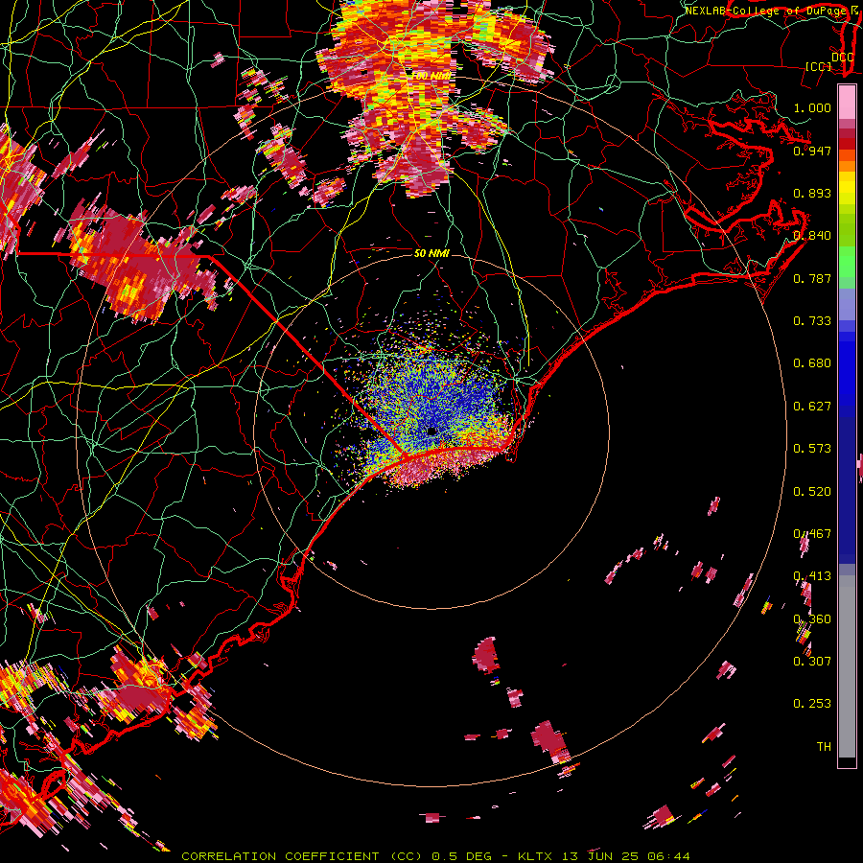The image size is (863, 863).
Task: Click the 0.627 scale value
Action: pyautogui.click(x=812, y=407)
